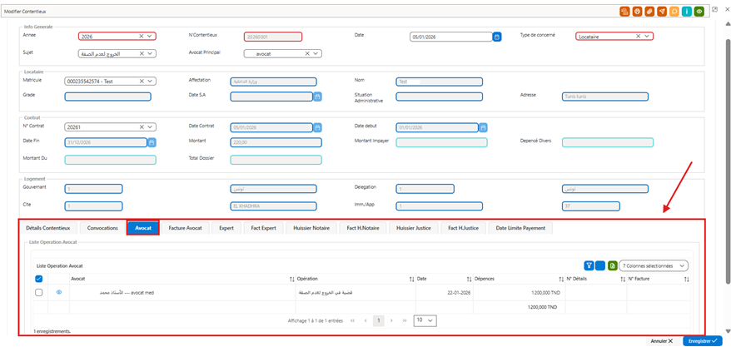Click the Enregistrer button

pyautogui.click(x=702, y=341)
